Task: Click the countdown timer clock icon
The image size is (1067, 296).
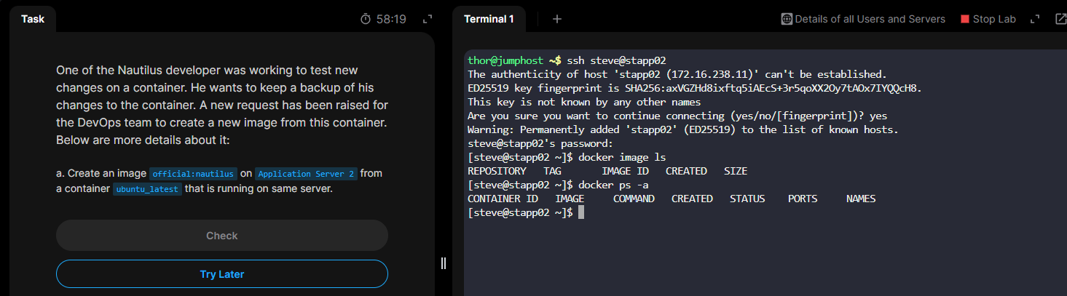Action: pos(366,20)
